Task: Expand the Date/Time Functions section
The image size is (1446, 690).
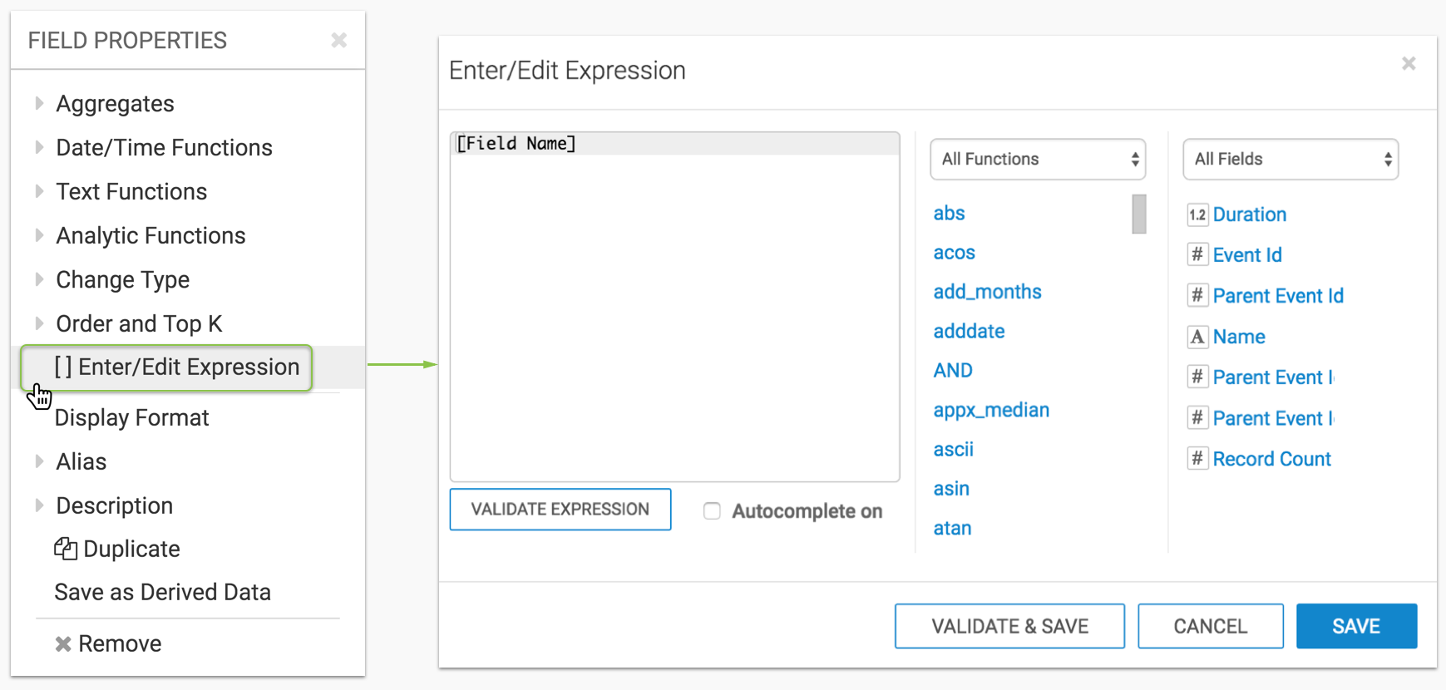Action: [x=39, y=147]
